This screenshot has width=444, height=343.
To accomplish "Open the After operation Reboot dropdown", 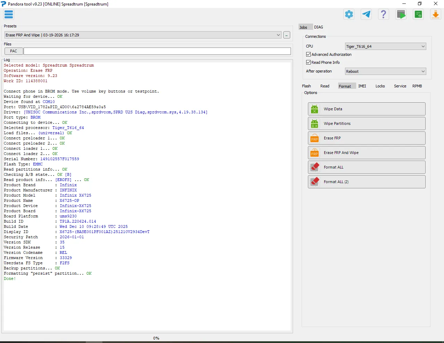I will coord(385,71).
